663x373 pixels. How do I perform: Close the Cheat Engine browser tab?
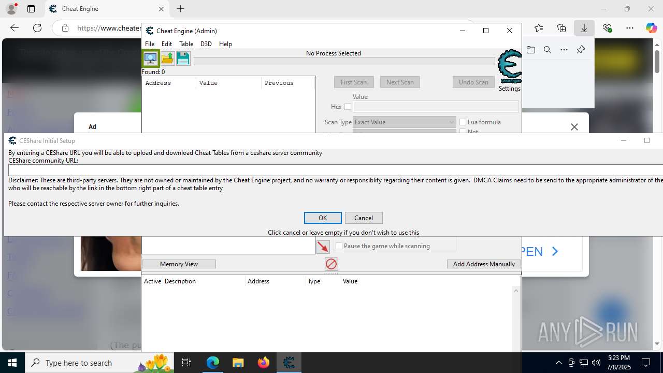(161, 9)
